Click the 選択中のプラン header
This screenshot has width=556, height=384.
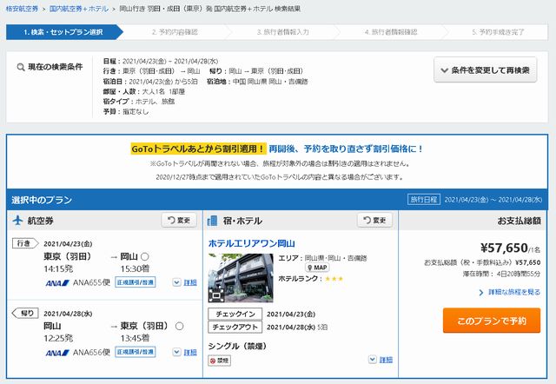coord(42,200)
